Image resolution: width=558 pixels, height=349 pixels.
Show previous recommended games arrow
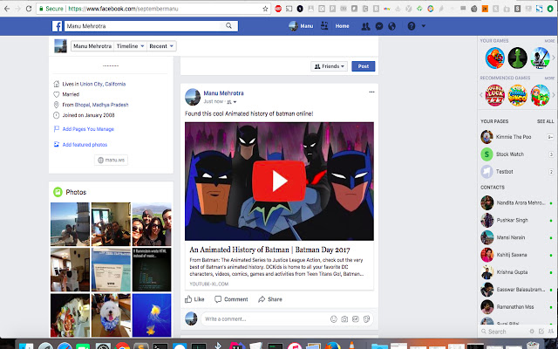[481, 95]
